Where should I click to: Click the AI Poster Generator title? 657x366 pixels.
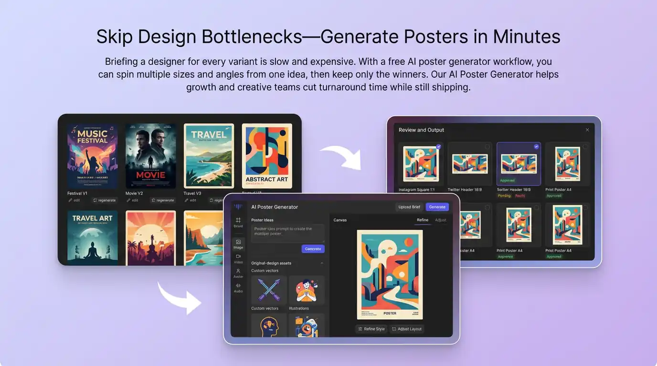[x=275, y=207]
